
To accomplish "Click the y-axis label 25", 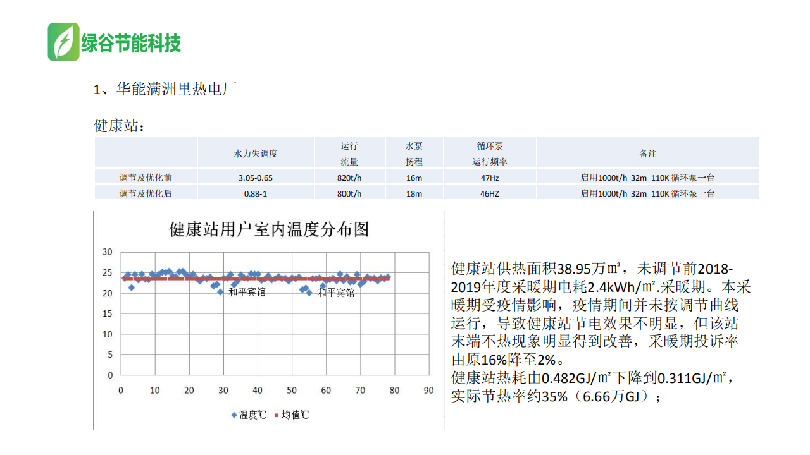I will 108,273.
